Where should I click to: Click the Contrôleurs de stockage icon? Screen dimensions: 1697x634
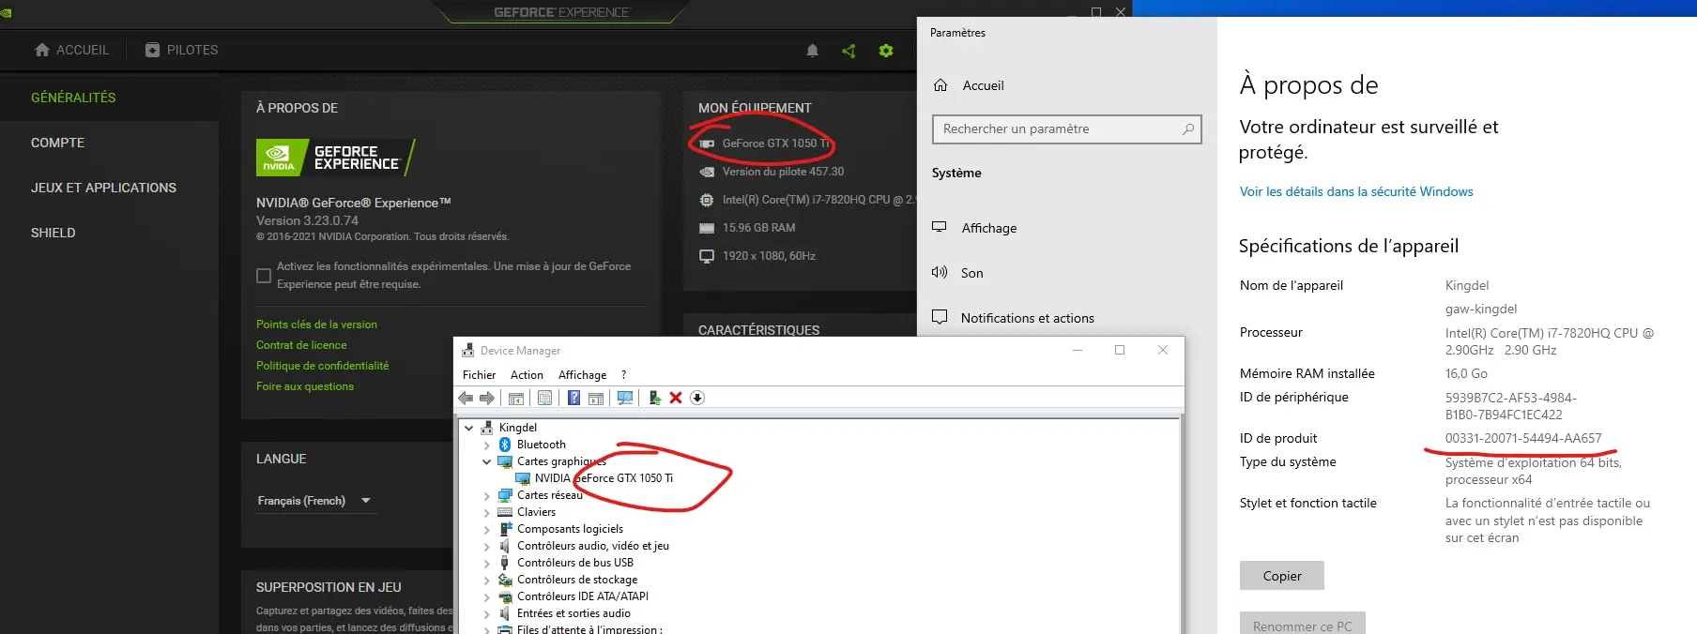point(505,580)
